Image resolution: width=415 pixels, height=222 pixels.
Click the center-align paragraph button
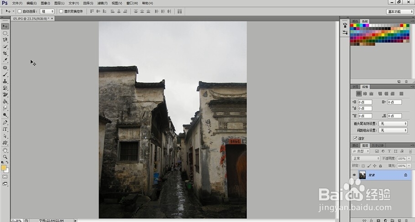pyautogui.click(x=365, y=94)
